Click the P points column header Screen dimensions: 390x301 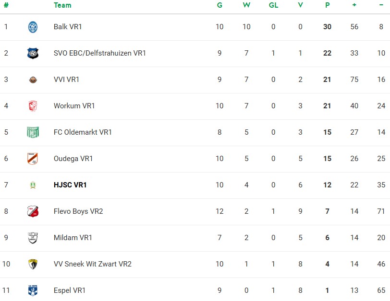point(327,5)
